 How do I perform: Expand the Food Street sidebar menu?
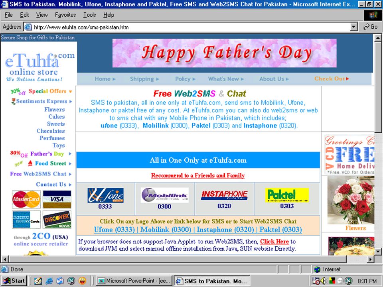pyautogui.click(x=43, y=163)
